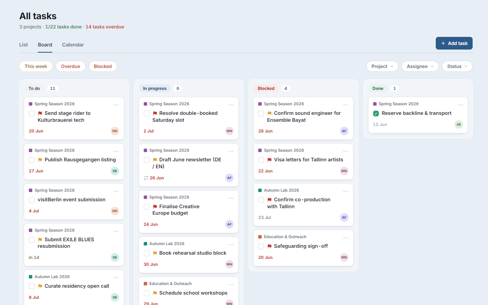The image size is (488, 305).
Task: Open more options on Resolve double-booked Saturday slot card
Action: (x=231, y=104)
